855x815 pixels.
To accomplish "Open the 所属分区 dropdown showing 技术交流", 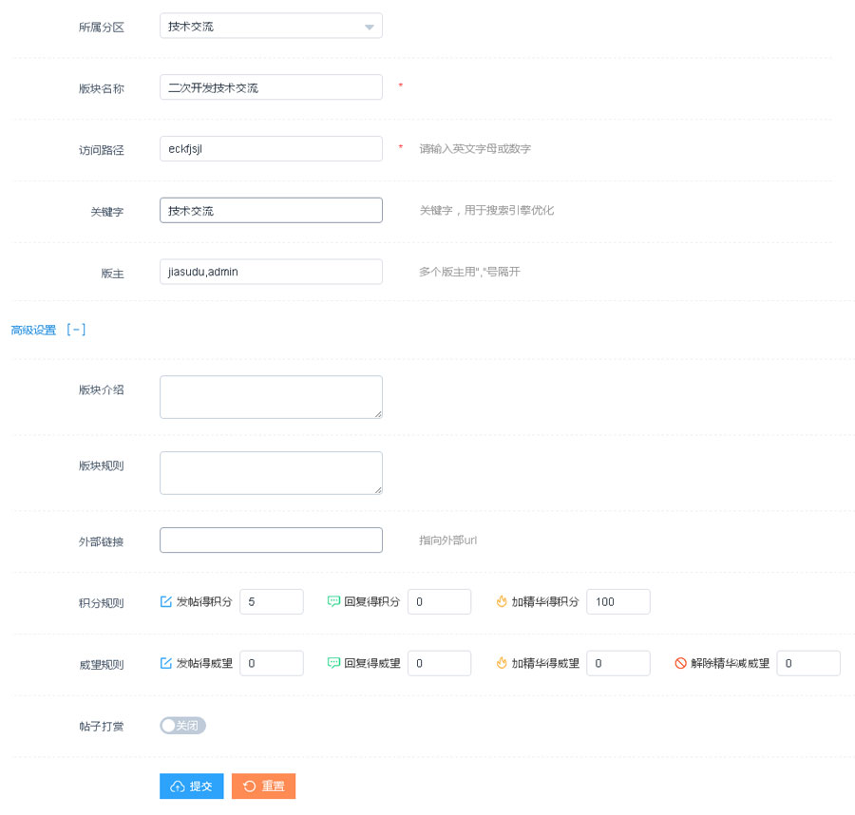I will [271, 27].
